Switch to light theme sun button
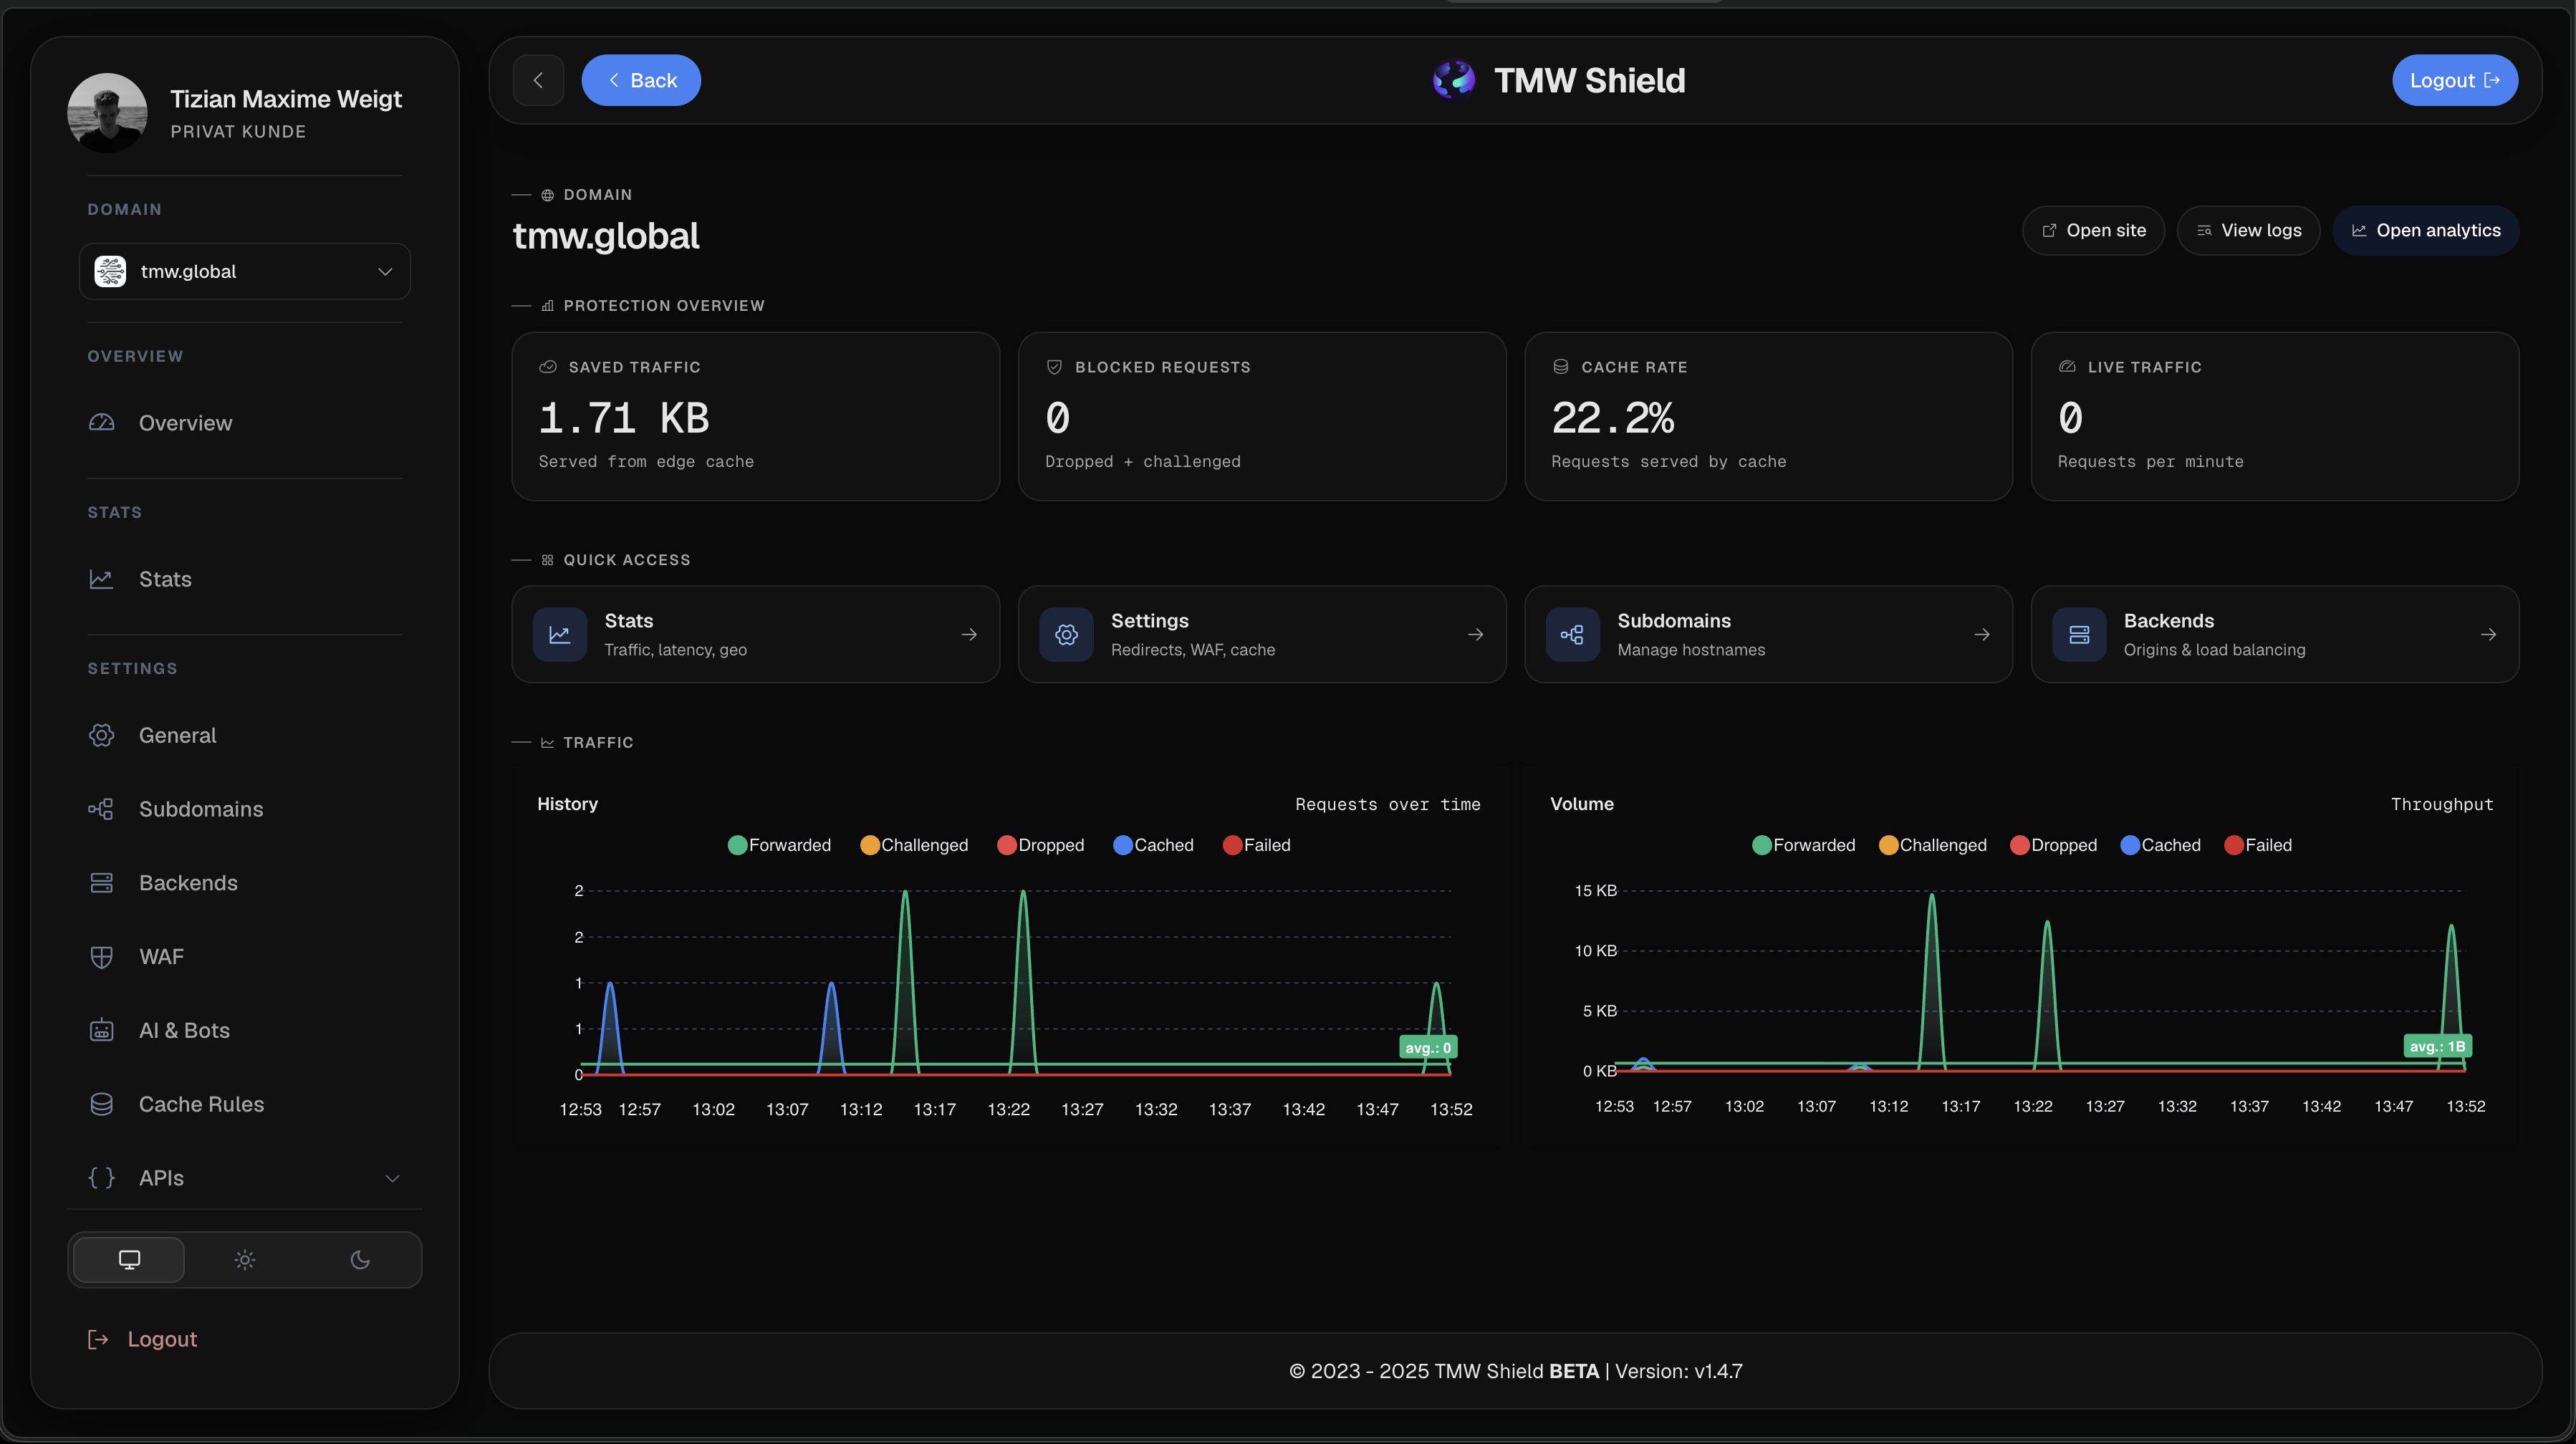2576x1444 pixels. [x=245, y=1259]
